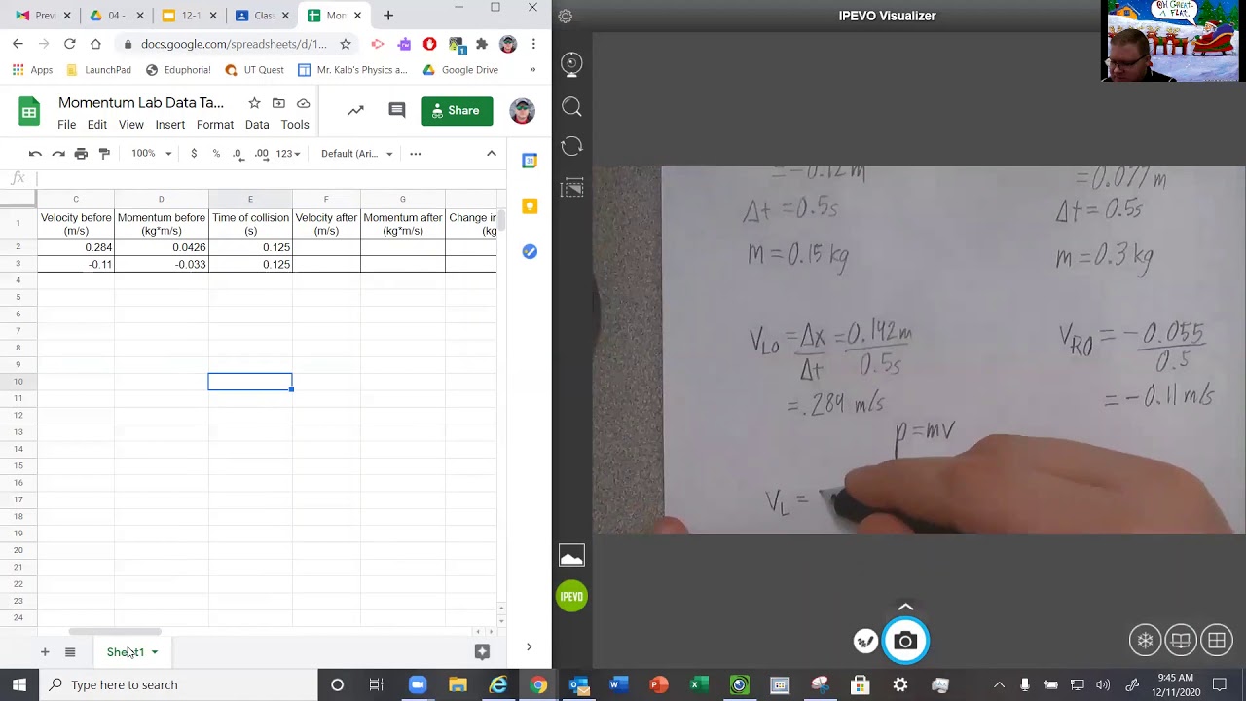Open the Sheet1 tab dropdown arrow
The height and width of the screenshot is (701, 1246).
pyautogui.click(x=154, y=652)
